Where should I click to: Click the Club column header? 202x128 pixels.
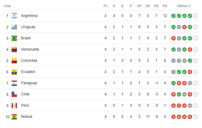7,6
